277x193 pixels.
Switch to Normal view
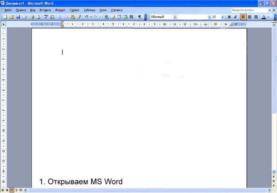pos(2,190)
